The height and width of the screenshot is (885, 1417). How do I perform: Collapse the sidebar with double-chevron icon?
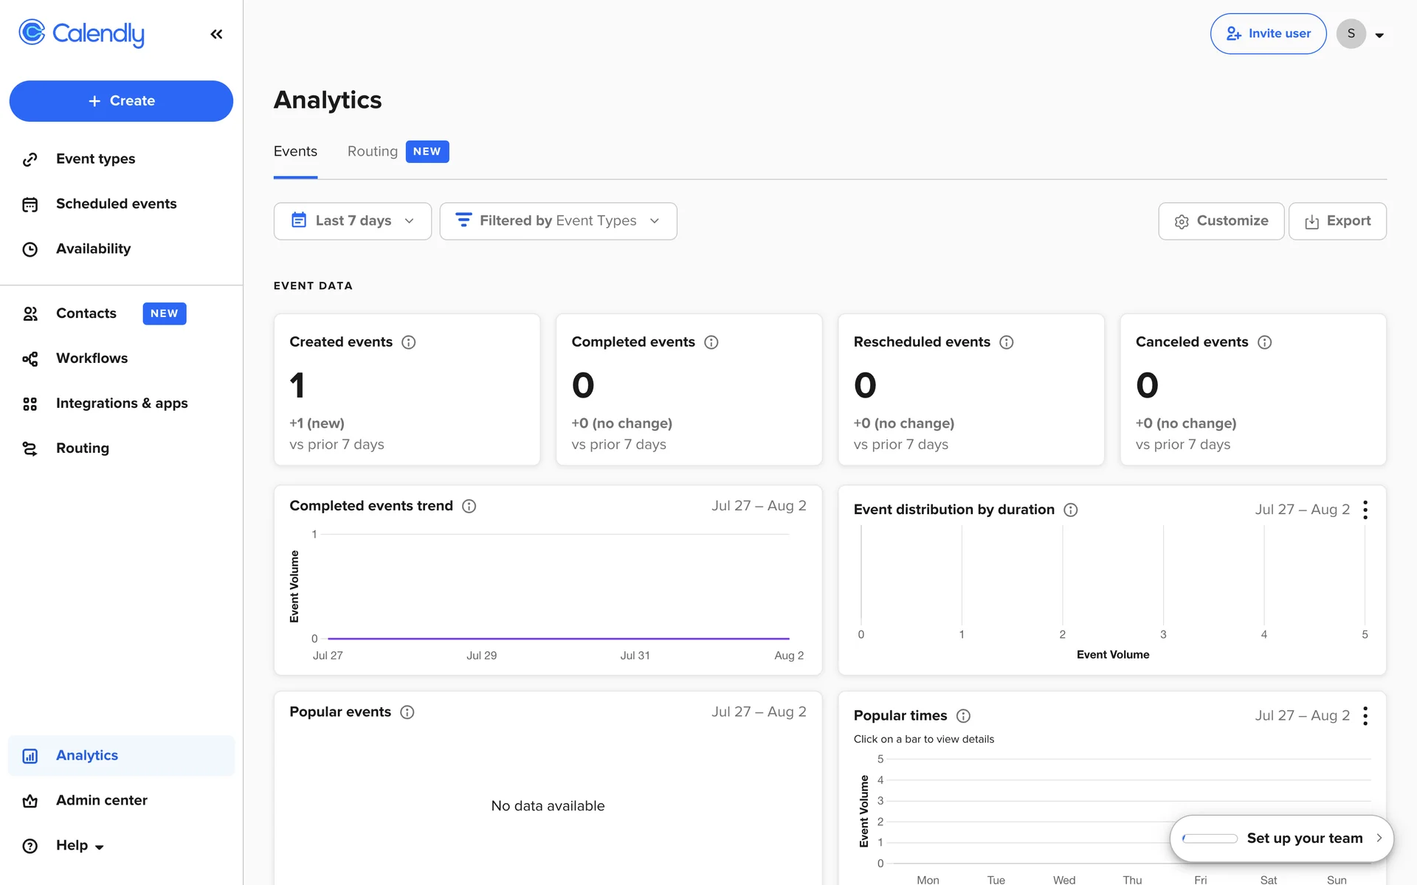216,34
